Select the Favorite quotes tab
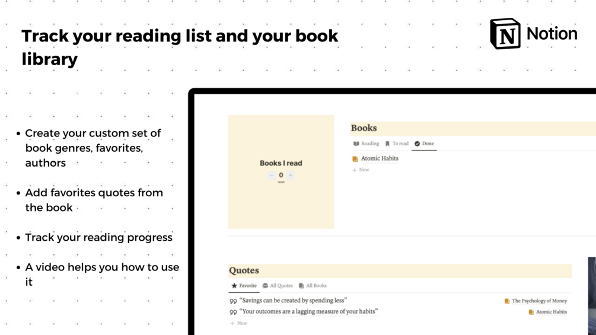 [x=244, y=286]
